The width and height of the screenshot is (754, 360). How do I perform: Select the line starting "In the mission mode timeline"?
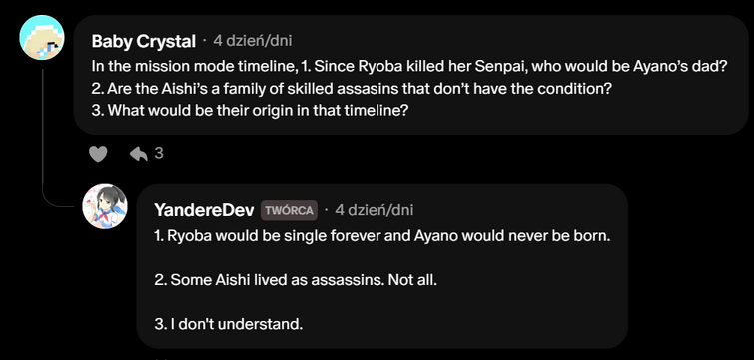(408, 67)
